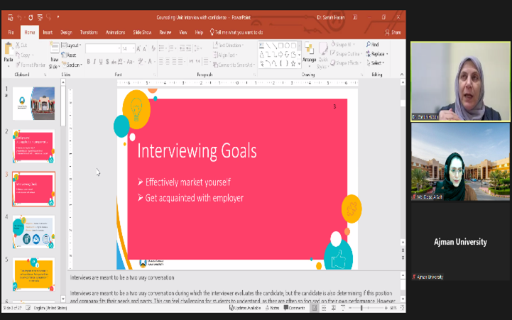Click the Find tool
Image resolution: width=512 pixels, height=320 pixels.
pos(374,45)
